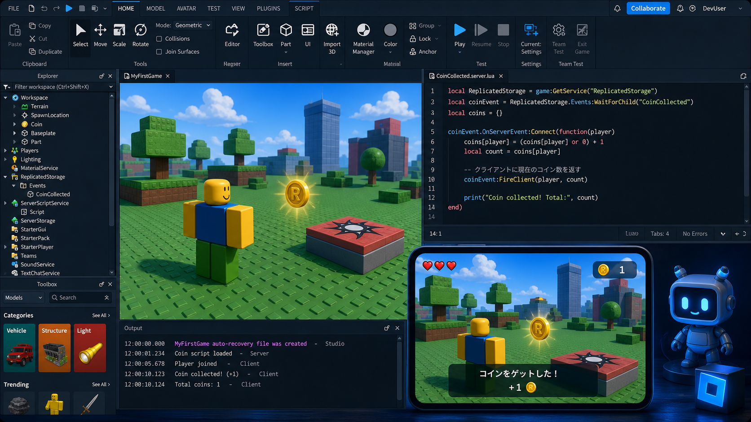Viewport: 751px width, 422px height.
Task: Click the Color tool circle
Action: 390,30
